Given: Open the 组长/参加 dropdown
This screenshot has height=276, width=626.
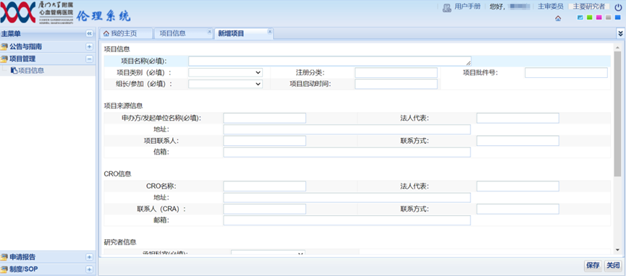Looking at the screenshot, I should pyautogui.click(x=226, y=84).
